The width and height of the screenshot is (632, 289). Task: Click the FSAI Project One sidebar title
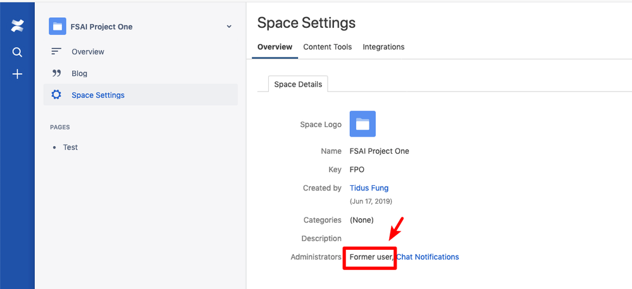(x=102, y=27)
